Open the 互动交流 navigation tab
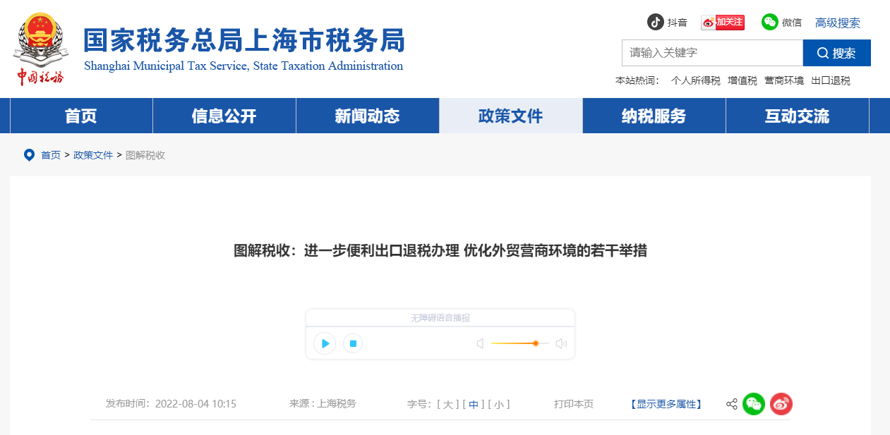Viewport: 890px width, 435px height. 798,116
